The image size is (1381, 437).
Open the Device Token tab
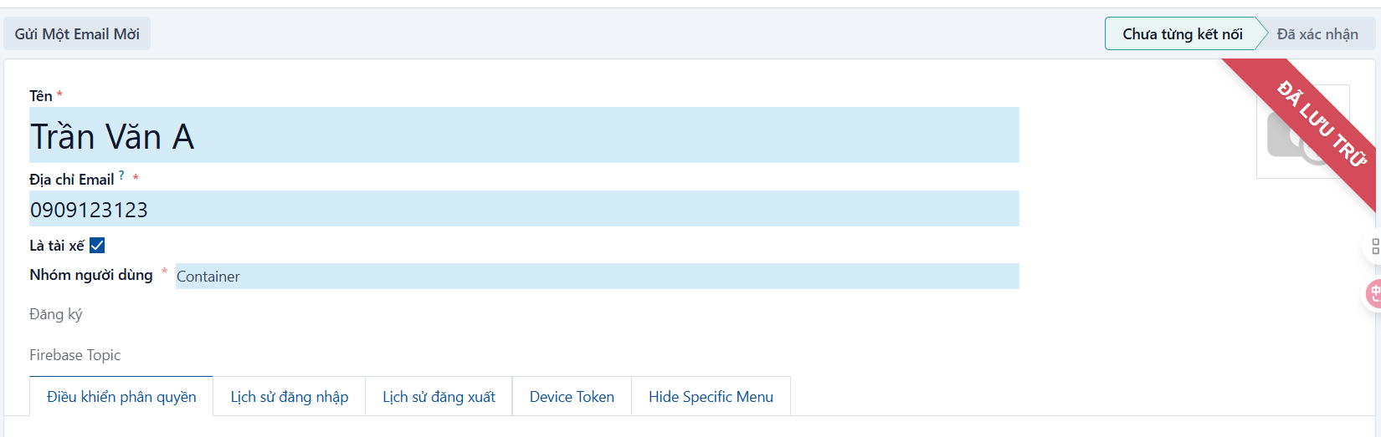pyautogui.click(x=572, y=397)
